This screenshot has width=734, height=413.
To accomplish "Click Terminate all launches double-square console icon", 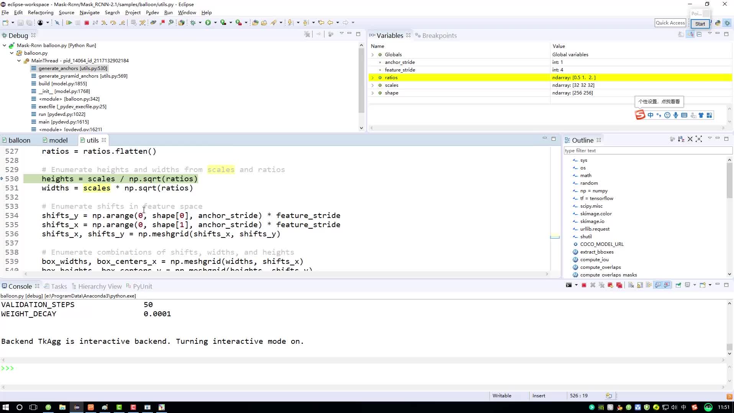I will (619, 285).
